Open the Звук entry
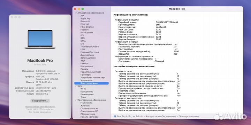Screen dimensions: 251x125 83,61
